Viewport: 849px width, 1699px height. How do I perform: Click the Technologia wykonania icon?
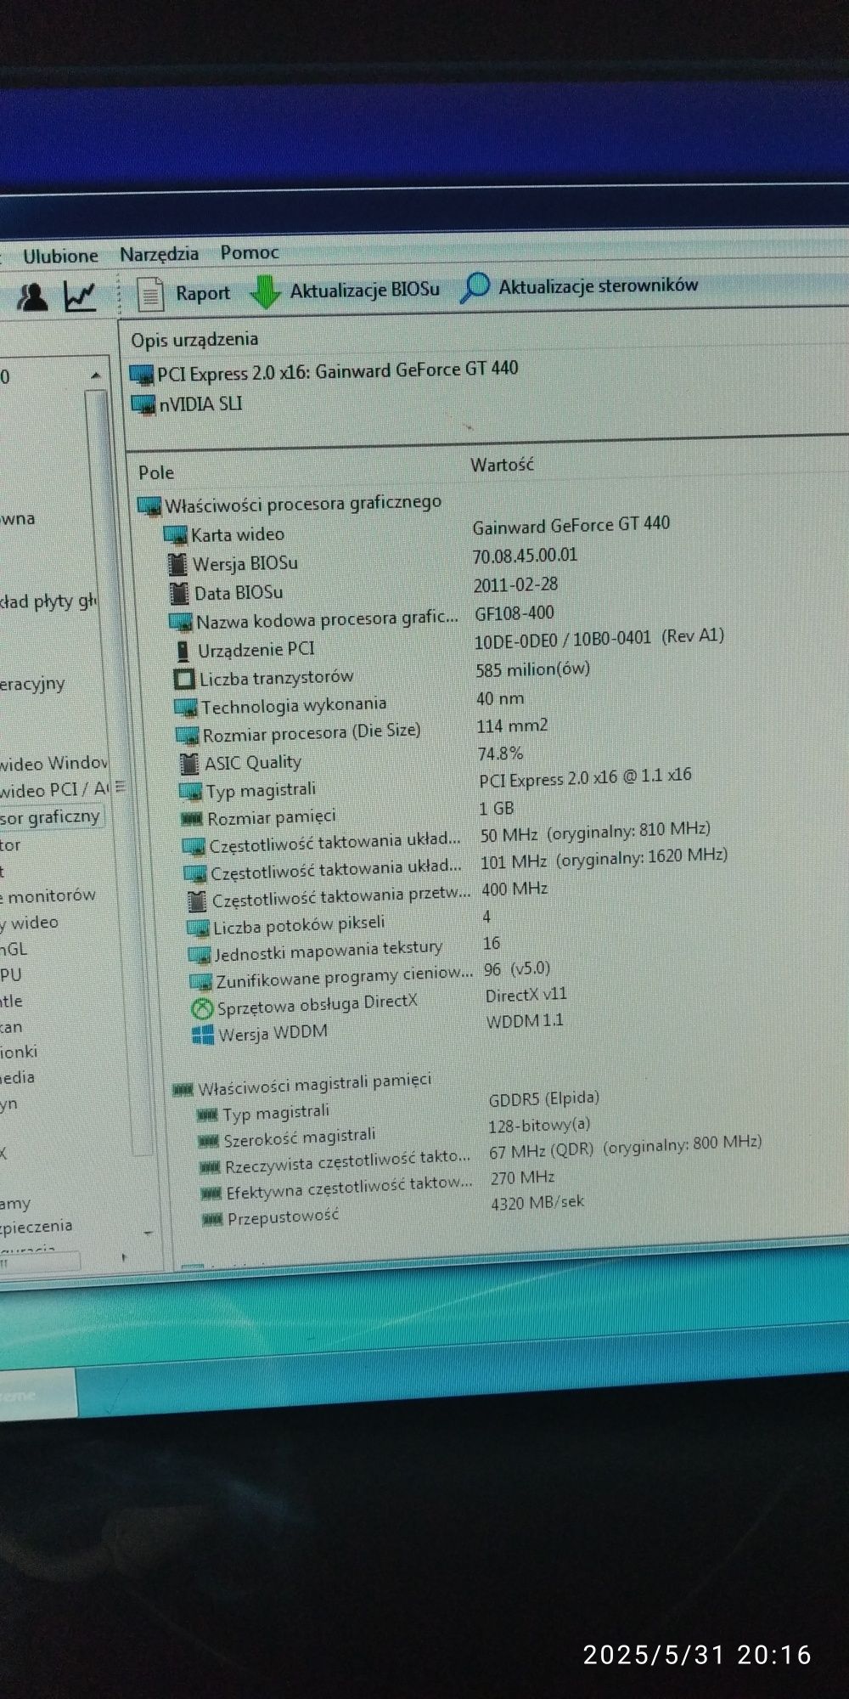coord(185,708)
